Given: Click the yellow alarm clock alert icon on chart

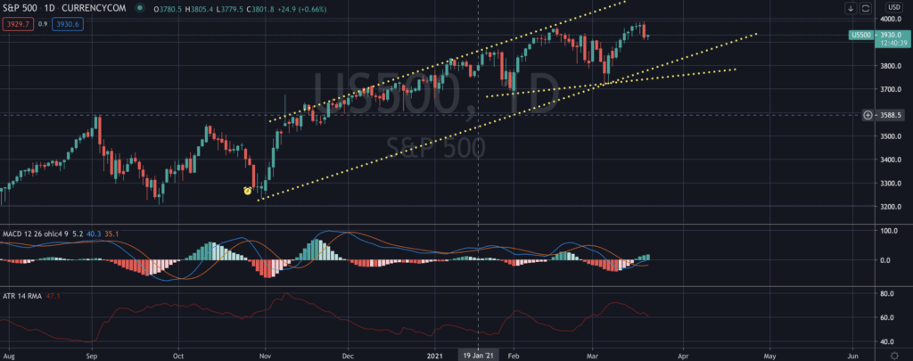Looking at the screenshot, I should 248,191.
